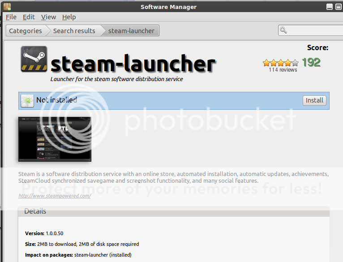
Task: Click the search magnifier icon
Action: 283,30
